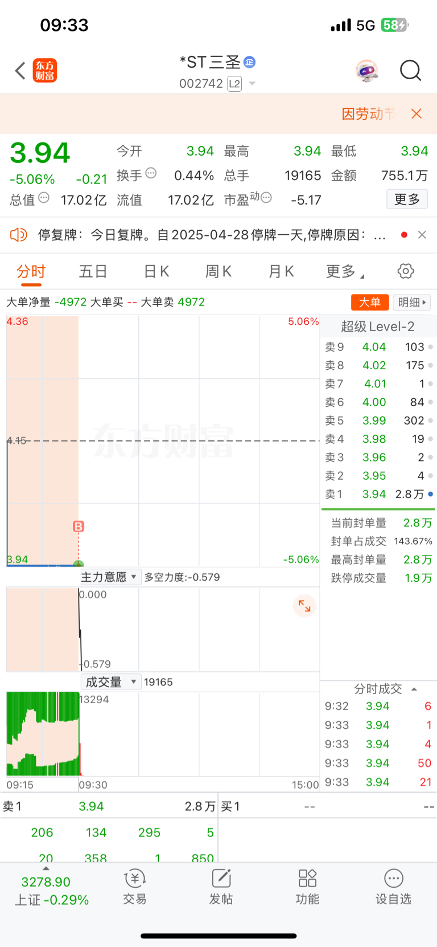The height and width of the screenshot is (947, 437).
Task: Tap the blue dot on 卖1 row
Action: (x=430, y=494)
